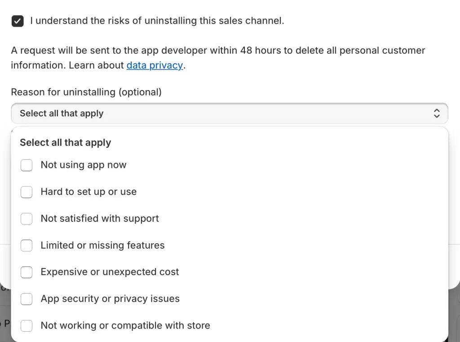Check the "App security or privacy issues" box
Screen dimensions: 460x342
coord(27,299)
